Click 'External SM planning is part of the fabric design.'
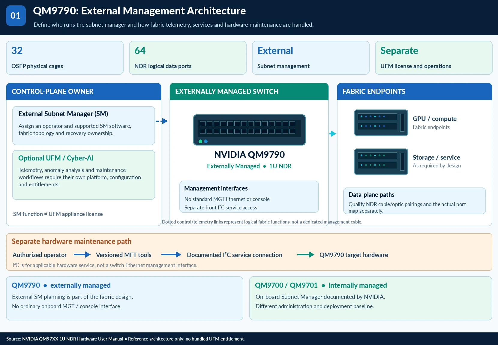Viewport: 498px width, 345px height. coord(72,297)
